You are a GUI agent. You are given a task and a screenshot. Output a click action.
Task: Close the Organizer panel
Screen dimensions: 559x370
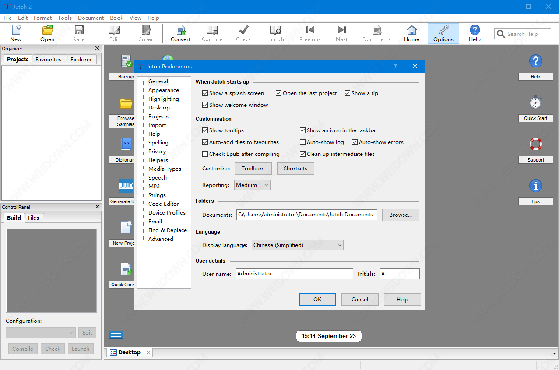(98, 49)
